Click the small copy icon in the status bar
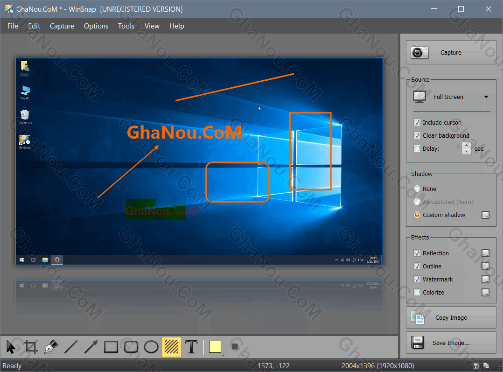 [486, 365]
